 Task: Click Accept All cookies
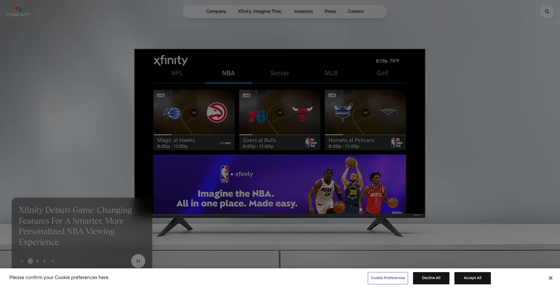473,278
